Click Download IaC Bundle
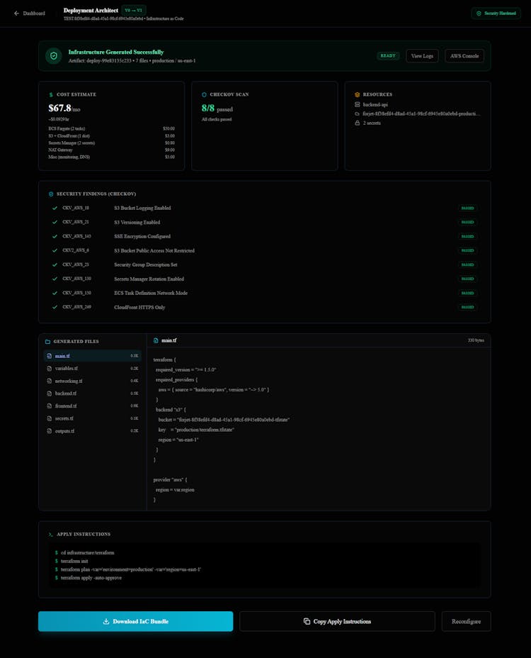 tap(135, 621)
